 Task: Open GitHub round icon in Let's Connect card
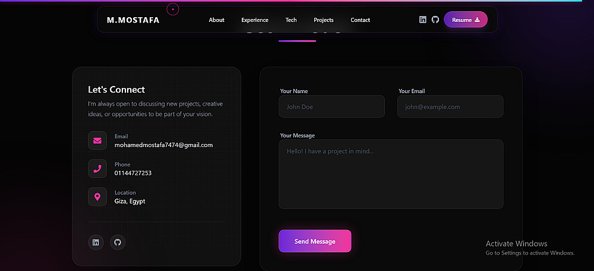118,243
